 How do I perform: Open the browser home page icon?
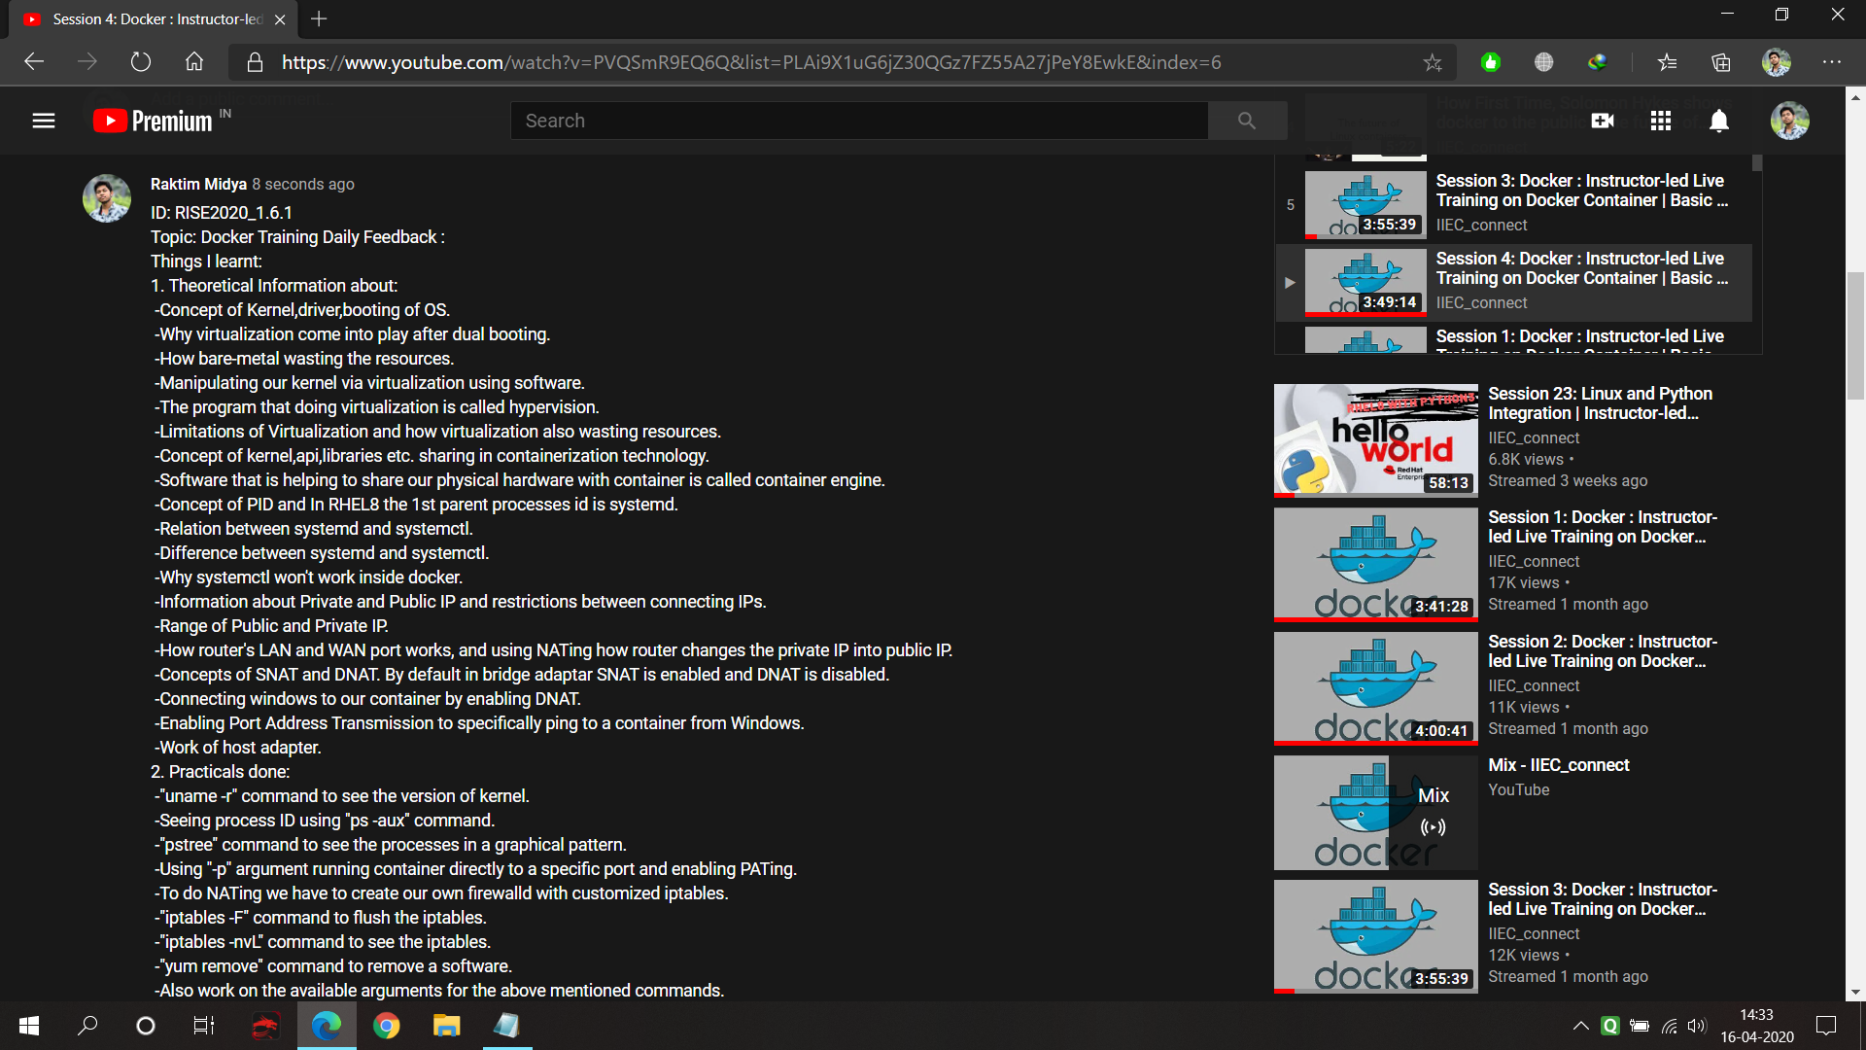tap(194, 62)
